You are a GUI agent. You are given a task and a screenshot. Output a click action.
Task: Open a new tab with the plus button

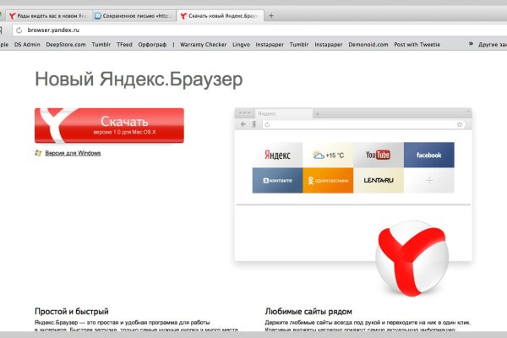[270, 15]
